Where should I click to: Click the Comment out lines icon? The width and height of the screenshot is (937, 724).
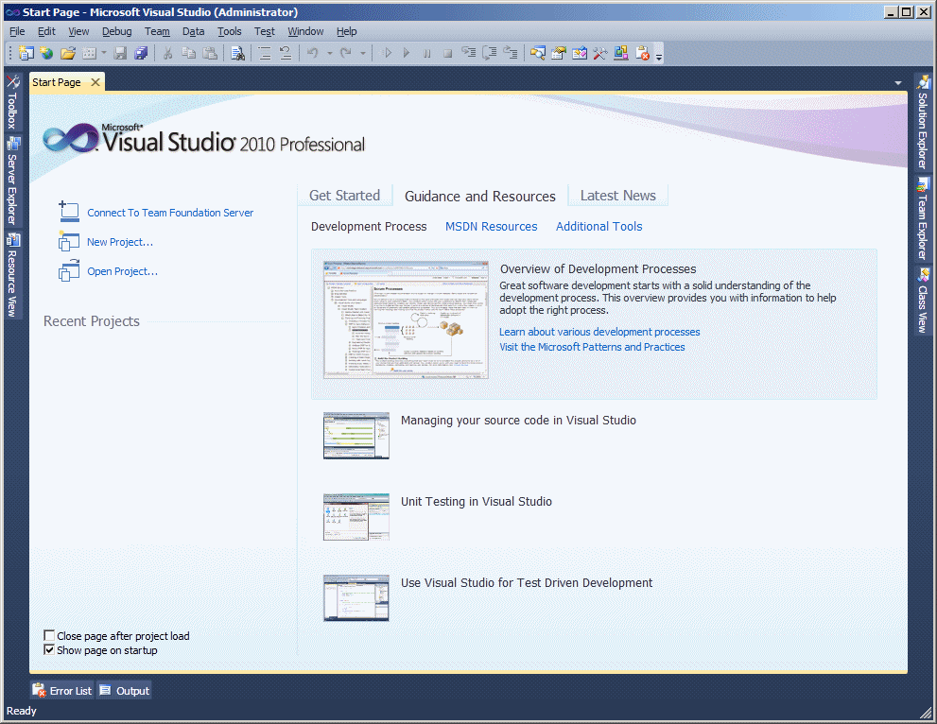(265, 53)
